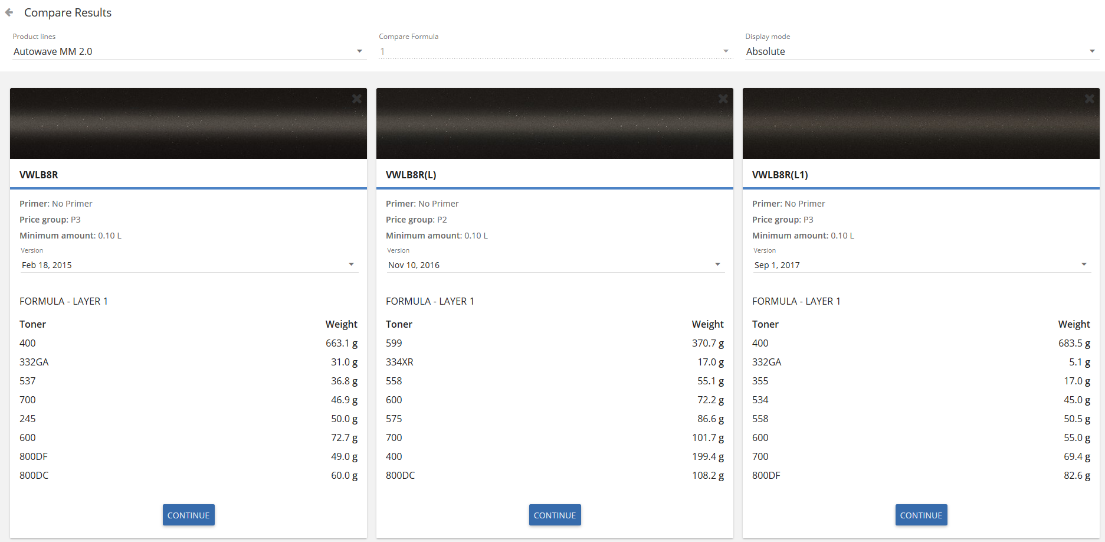Continue with the VWLB8R(L1) formula
This screenshot has height=542, width=1105.
(x=921, y=515)
